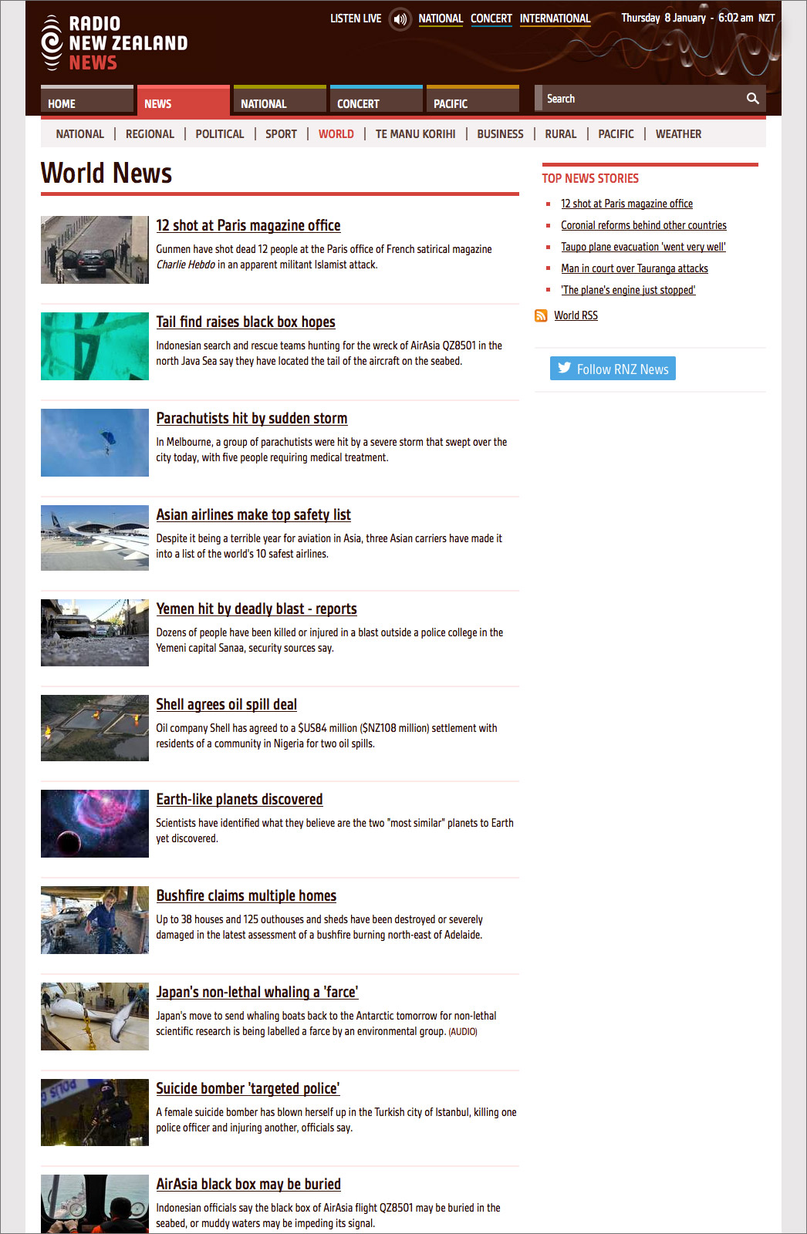The width and height of the screenshot is (807, 1234).
Task: Select Concert live stream link in header
Action: click(491, 19)
